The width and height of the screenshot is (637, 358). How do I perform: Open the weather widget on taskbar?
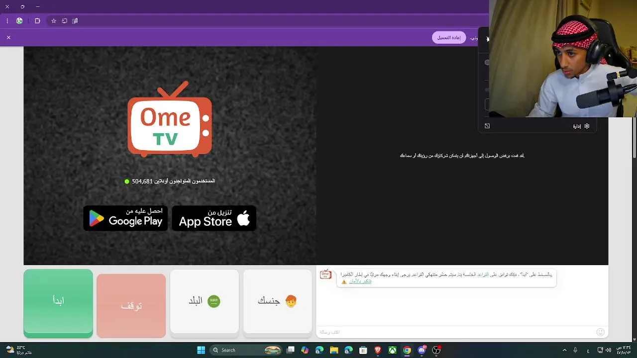click(18, 350)
